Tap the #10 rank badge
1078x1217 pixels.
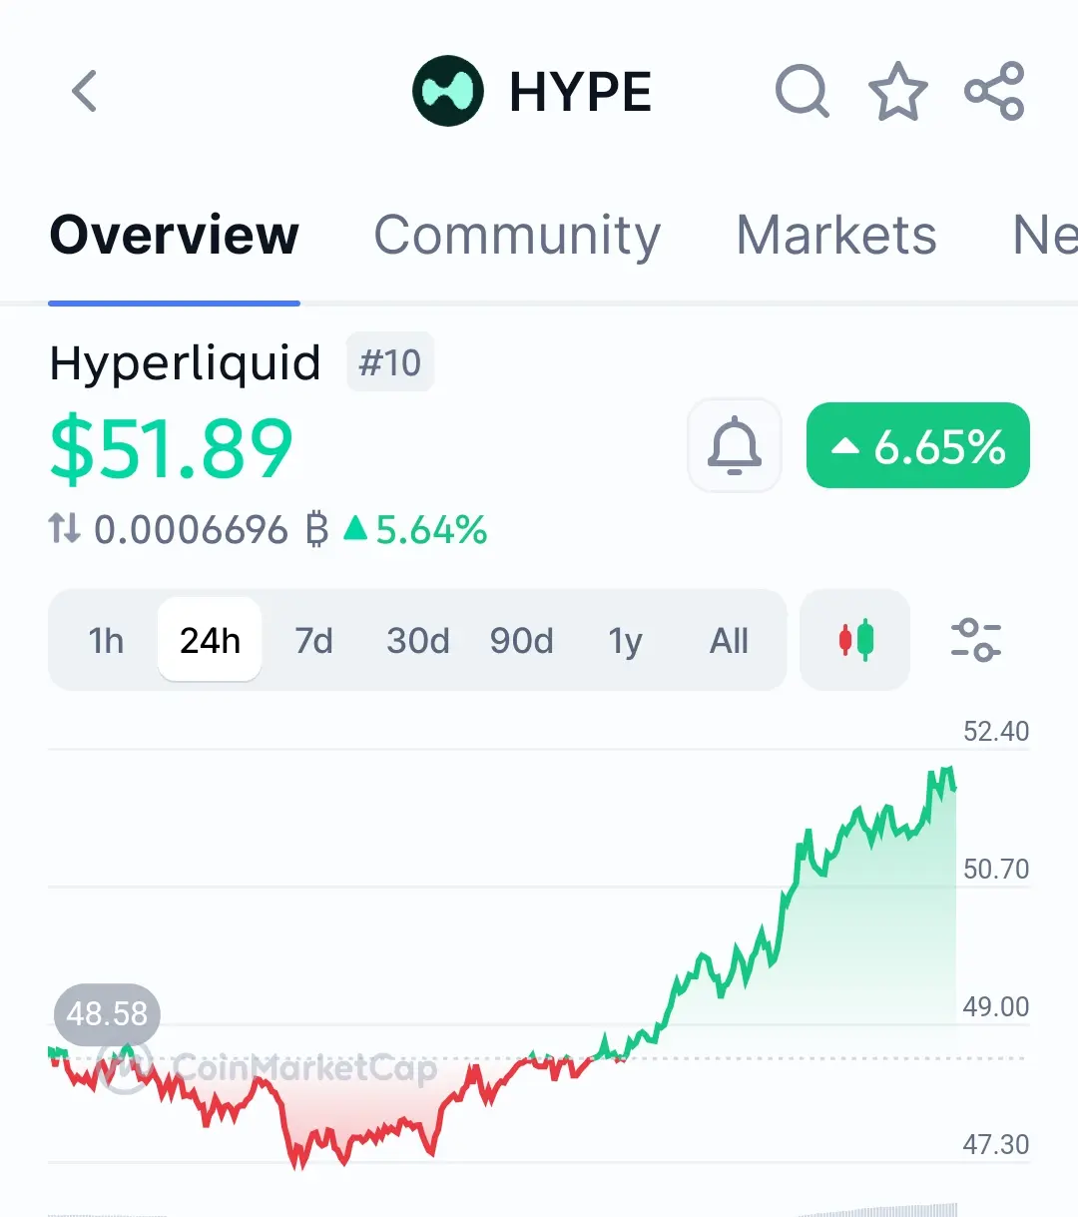390,362
